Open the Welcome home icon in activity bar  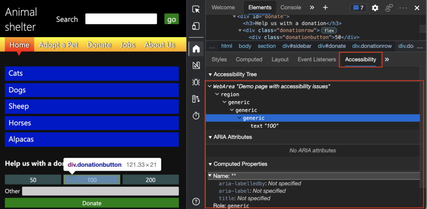(196, 49)
